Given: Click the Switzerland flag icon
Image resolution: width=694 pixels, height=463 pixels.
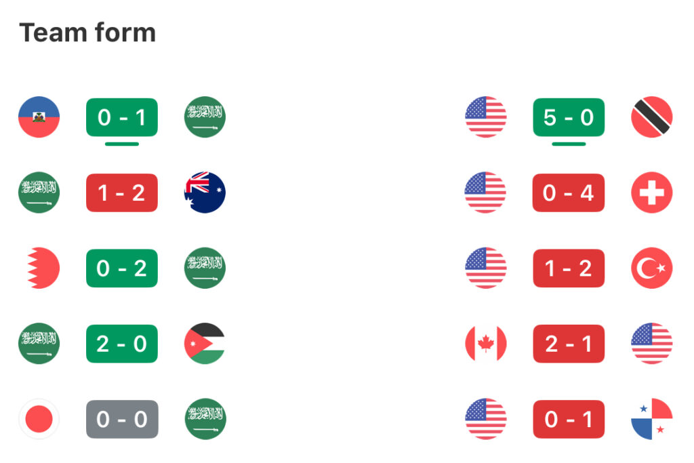Looking at the screenshot, I should click(x=651, y=193).
